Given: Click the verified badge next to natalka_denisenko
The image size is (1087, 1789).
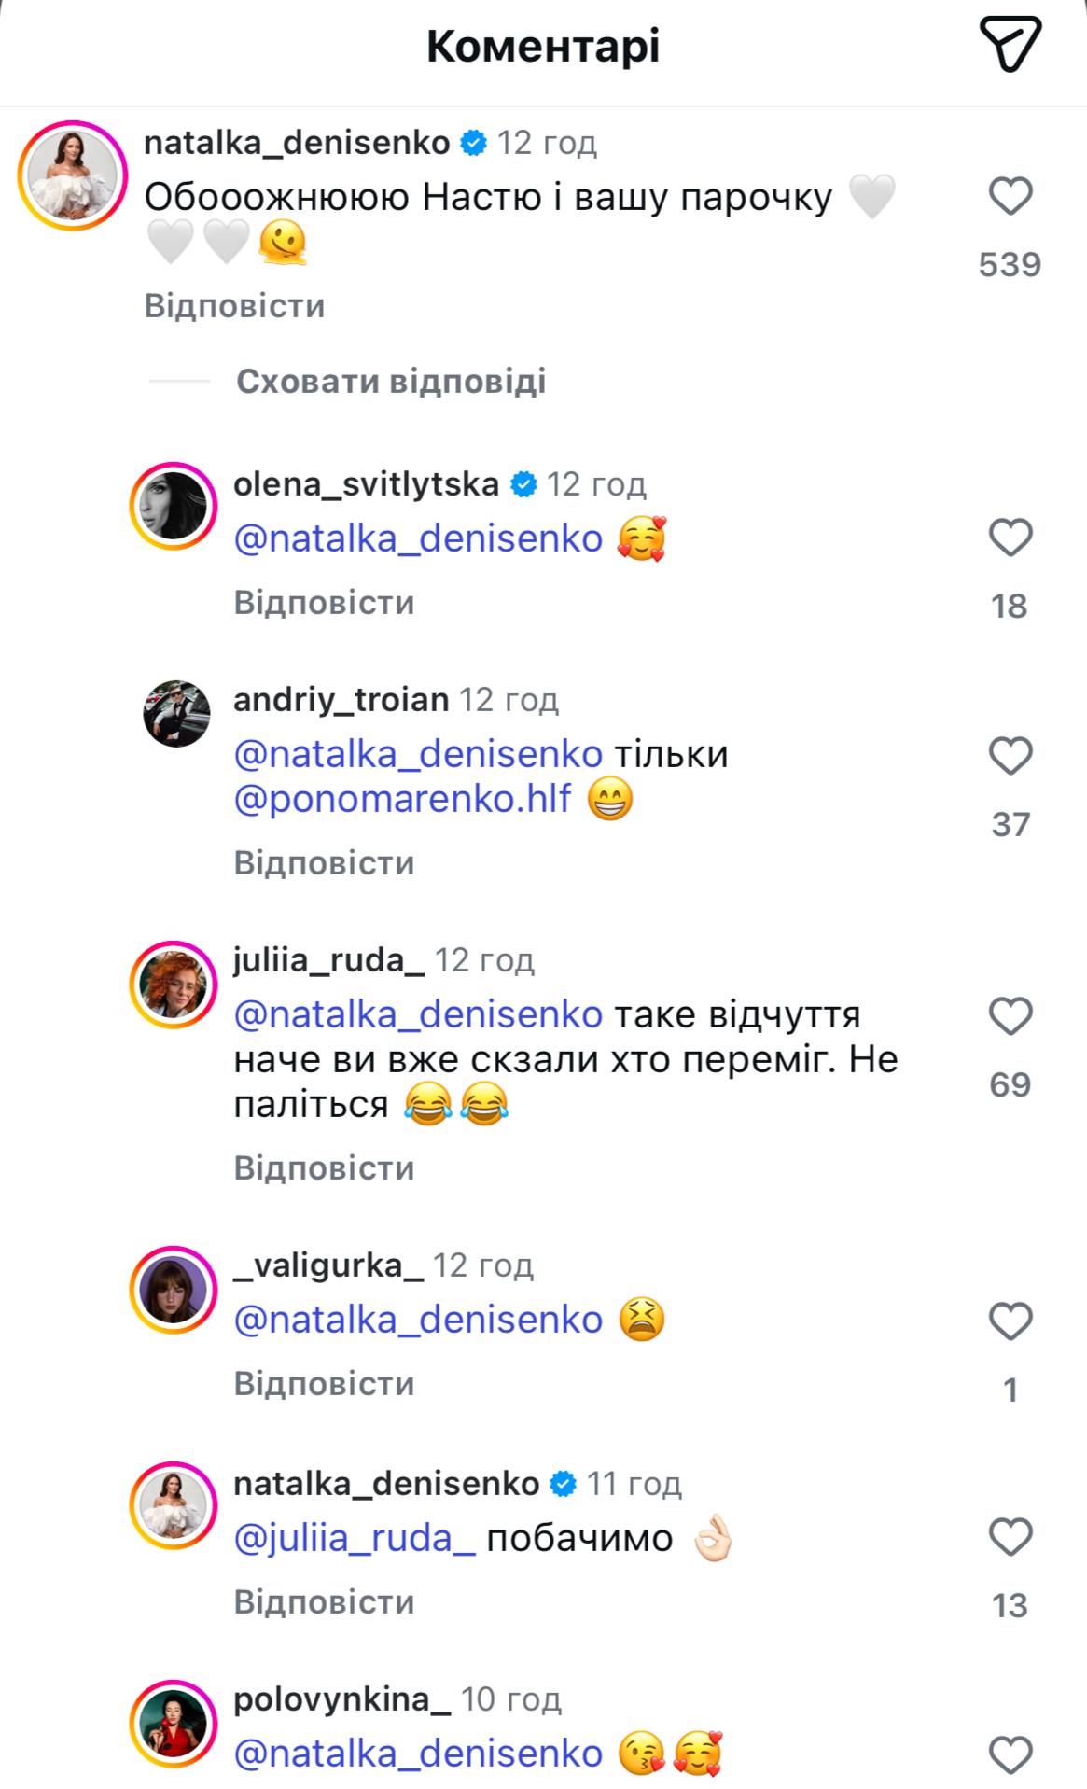Looking at the screenshot, I should [x=474, y=142].
